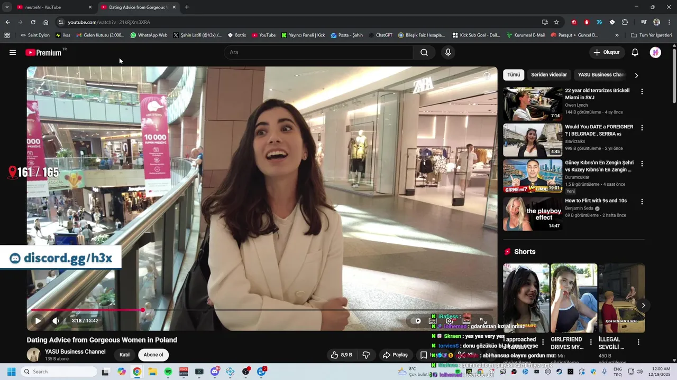This screenshot has width=677, height=380.
Task: Open Spotify from taskbar
Action: point(168,372)
